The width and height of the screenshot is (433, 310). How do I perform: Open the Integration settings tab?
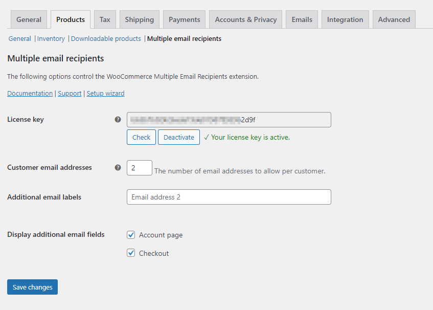[345, 19]
